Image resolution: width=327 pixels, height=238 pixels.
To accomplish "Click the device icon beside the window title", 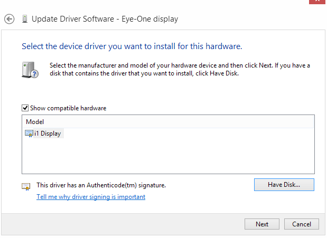I will click(x=25, y=19).
